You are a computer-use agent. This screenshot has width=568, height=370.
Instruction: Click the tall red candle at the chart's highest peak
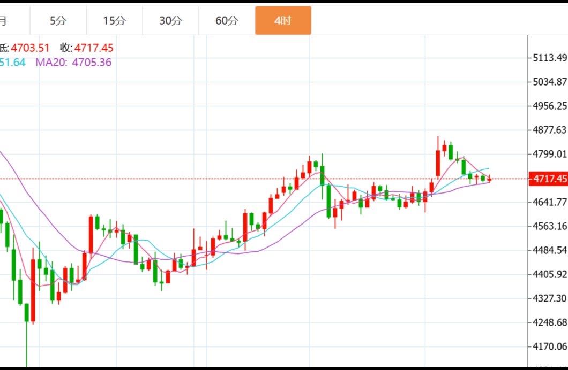pyautogui.click(x=438, y=163)
